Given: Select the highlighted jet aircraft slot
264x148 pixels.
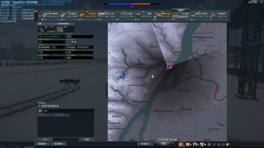Looking at the screenshot, I should tap(162, 15).
